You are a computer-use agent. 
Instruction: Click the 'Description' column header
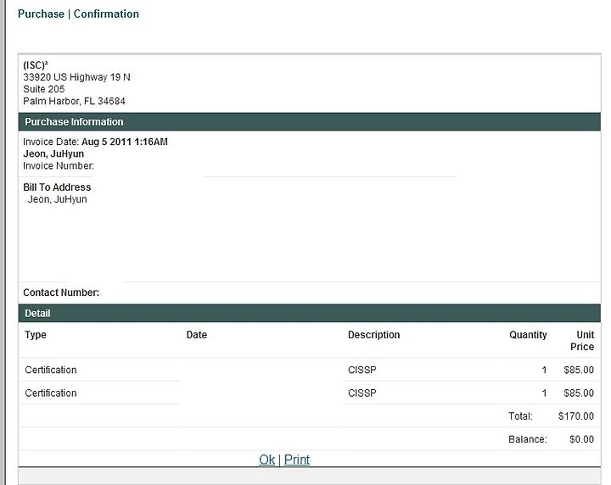coord(373,335)
